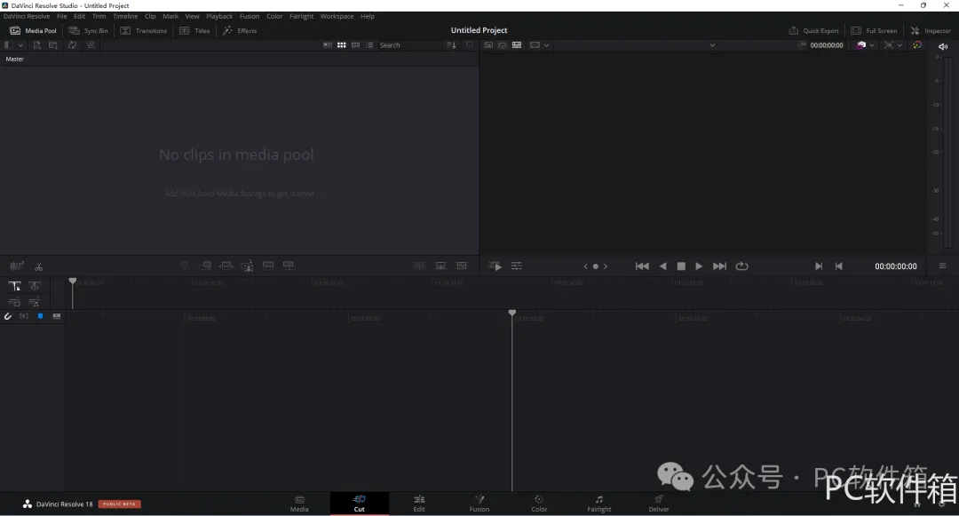
Task: Open the media pool sort menu
Action: coord(451,45)
